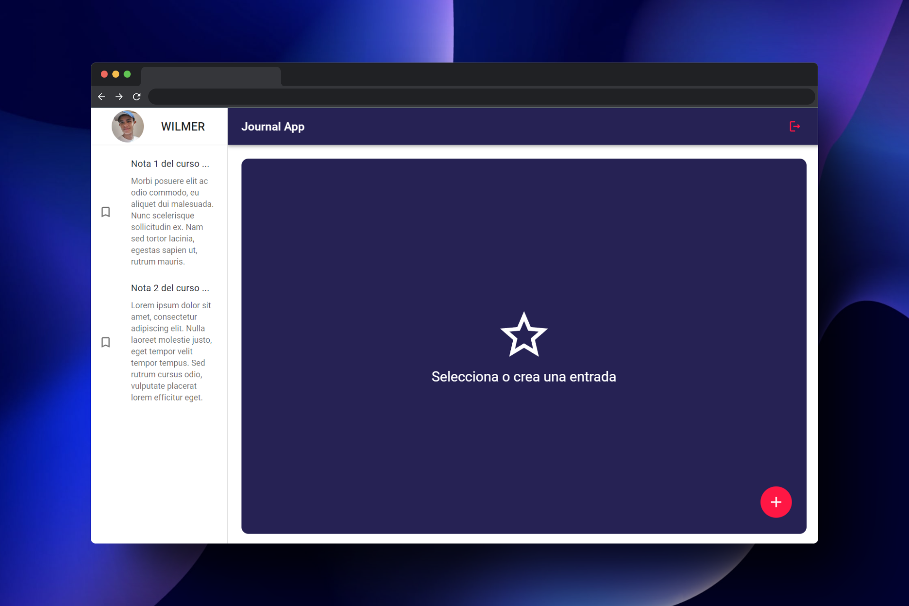Click the star icon in the main panel

[x=524, y=334]
